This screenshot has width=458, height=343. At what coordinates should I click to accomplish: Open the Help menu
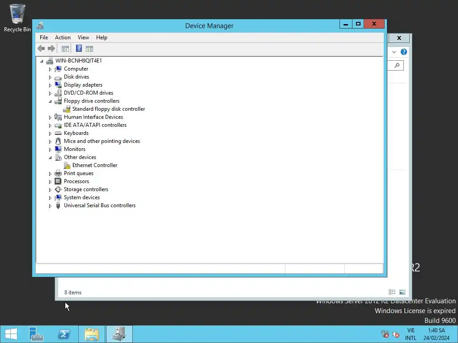pyautogui.click(x=102, y=38)
